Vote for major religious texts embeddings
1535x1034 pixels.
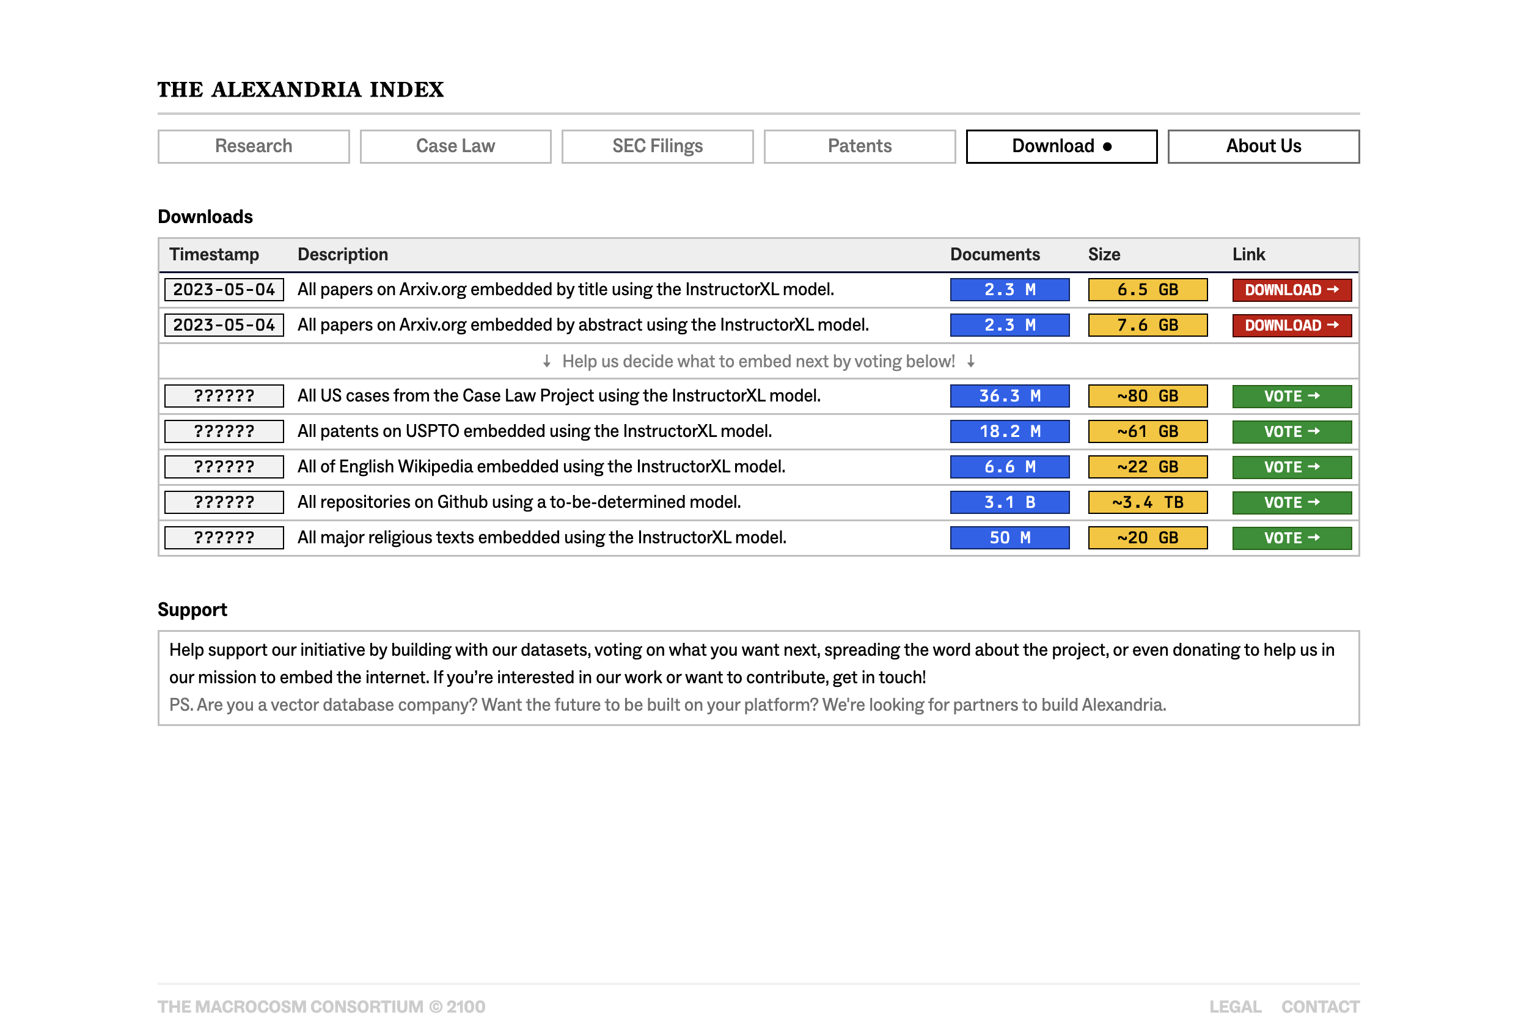coord(1291,537)
